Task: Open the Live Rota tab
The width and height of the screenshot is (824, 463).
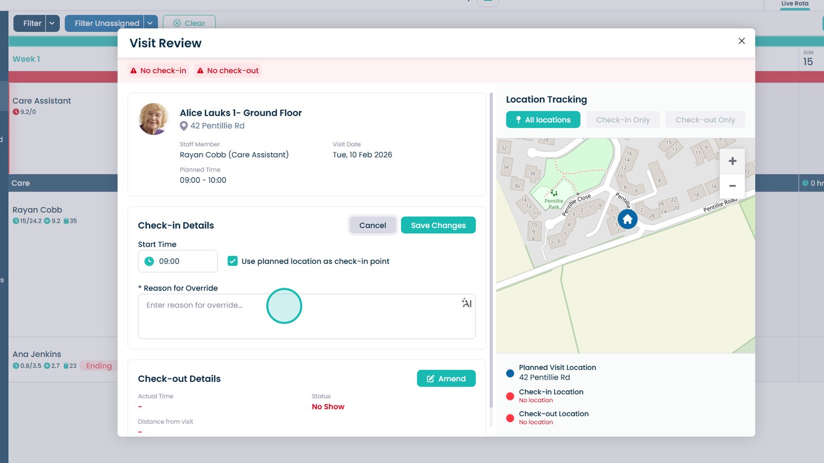Action: click(x=794, y=4)
